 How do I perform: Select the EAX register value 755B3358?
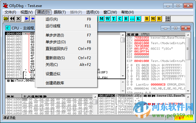[x=141, y=38]
